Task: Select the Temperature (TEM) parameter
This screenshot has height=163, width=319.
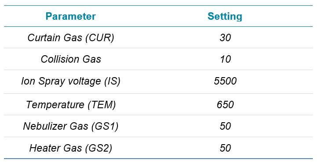Action: 71,105
